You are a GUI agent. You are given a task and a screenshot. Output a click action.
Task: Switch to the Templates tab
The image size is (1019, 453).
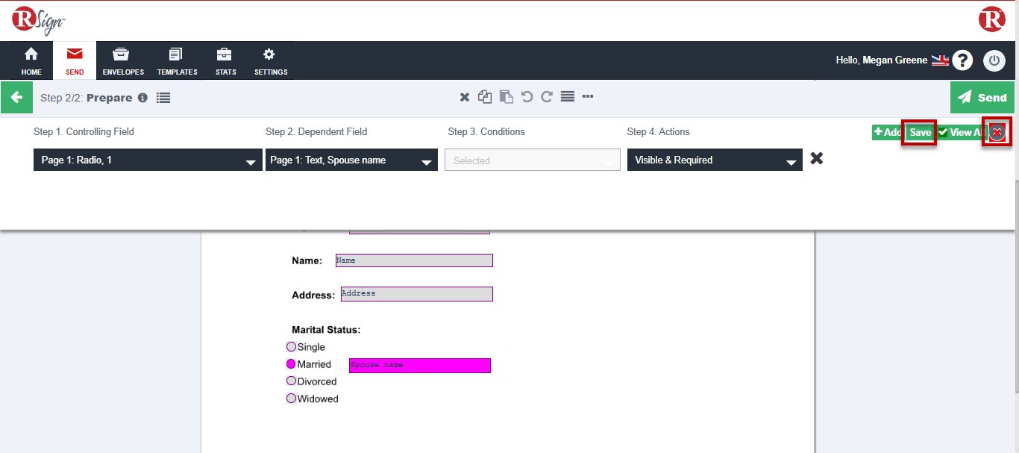pos(177,60)
